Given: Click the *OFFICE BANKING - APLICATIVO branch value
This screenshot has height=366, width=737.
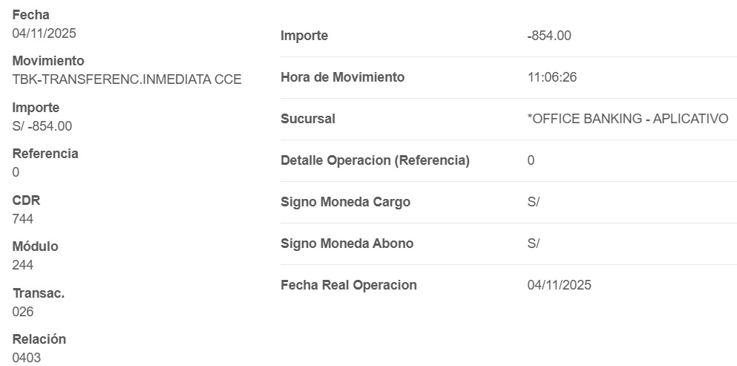Looking at the screenshot, I should click(628, 119).
